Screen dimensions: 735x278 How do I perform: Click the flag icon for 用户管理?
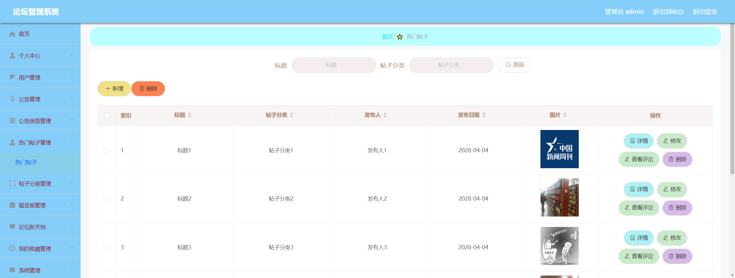(12, 77)
